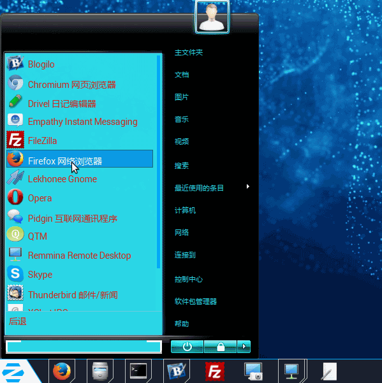
Task: Open 帮助 help entry
Action: 182,324
